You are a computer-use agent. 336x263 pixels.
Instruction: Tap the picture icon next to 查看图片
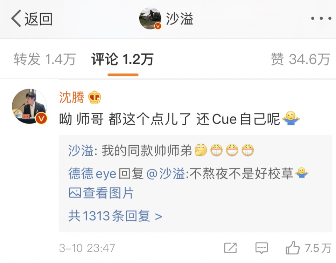(75, 193)
